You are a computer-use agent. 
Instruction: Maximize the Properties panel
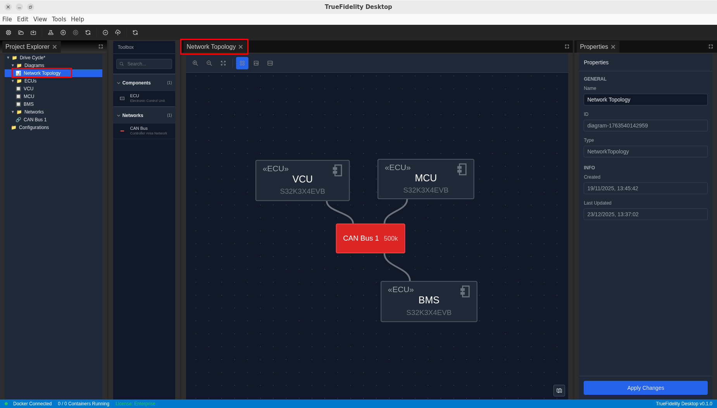tap(711, 46)
